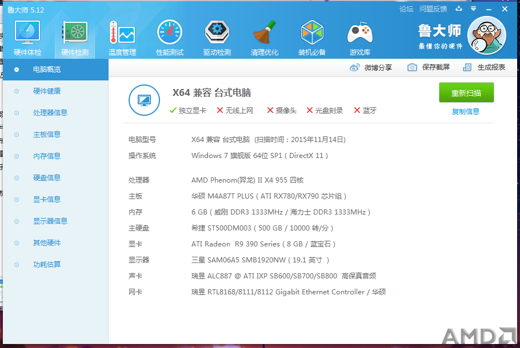
Task: Click 保存截屏 save screenshot text
Action: 436,67
